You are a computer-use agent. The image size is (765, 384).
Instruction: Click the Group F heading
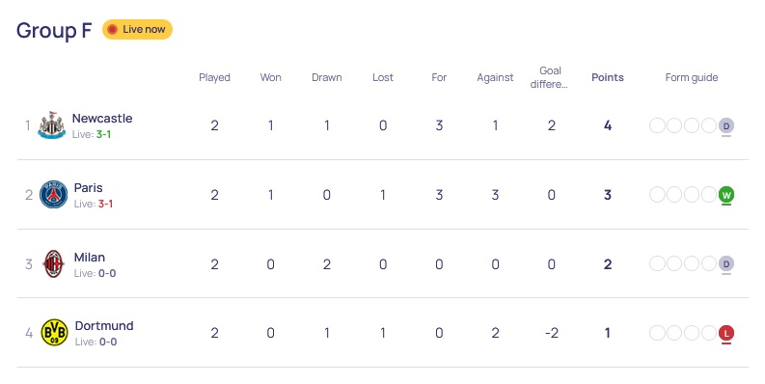click(x=54, y=30)
